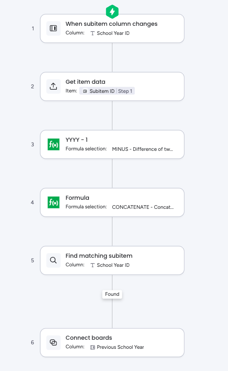Open the 'Connect boards' step title
Image resolution: width=228 pixels, height=371 pixels.
coord(88,337)
